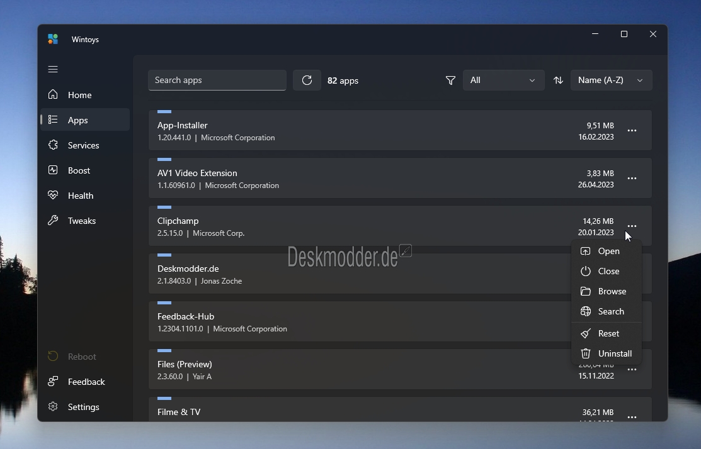701x449 pixels.
Task: Choose Close in the context menu
Action: point(607,272)
